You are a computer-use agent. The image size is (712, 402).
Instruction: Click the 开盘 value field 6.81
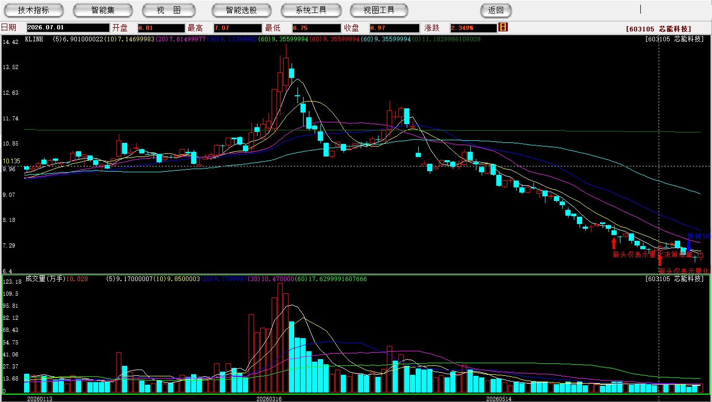[161, 28]
